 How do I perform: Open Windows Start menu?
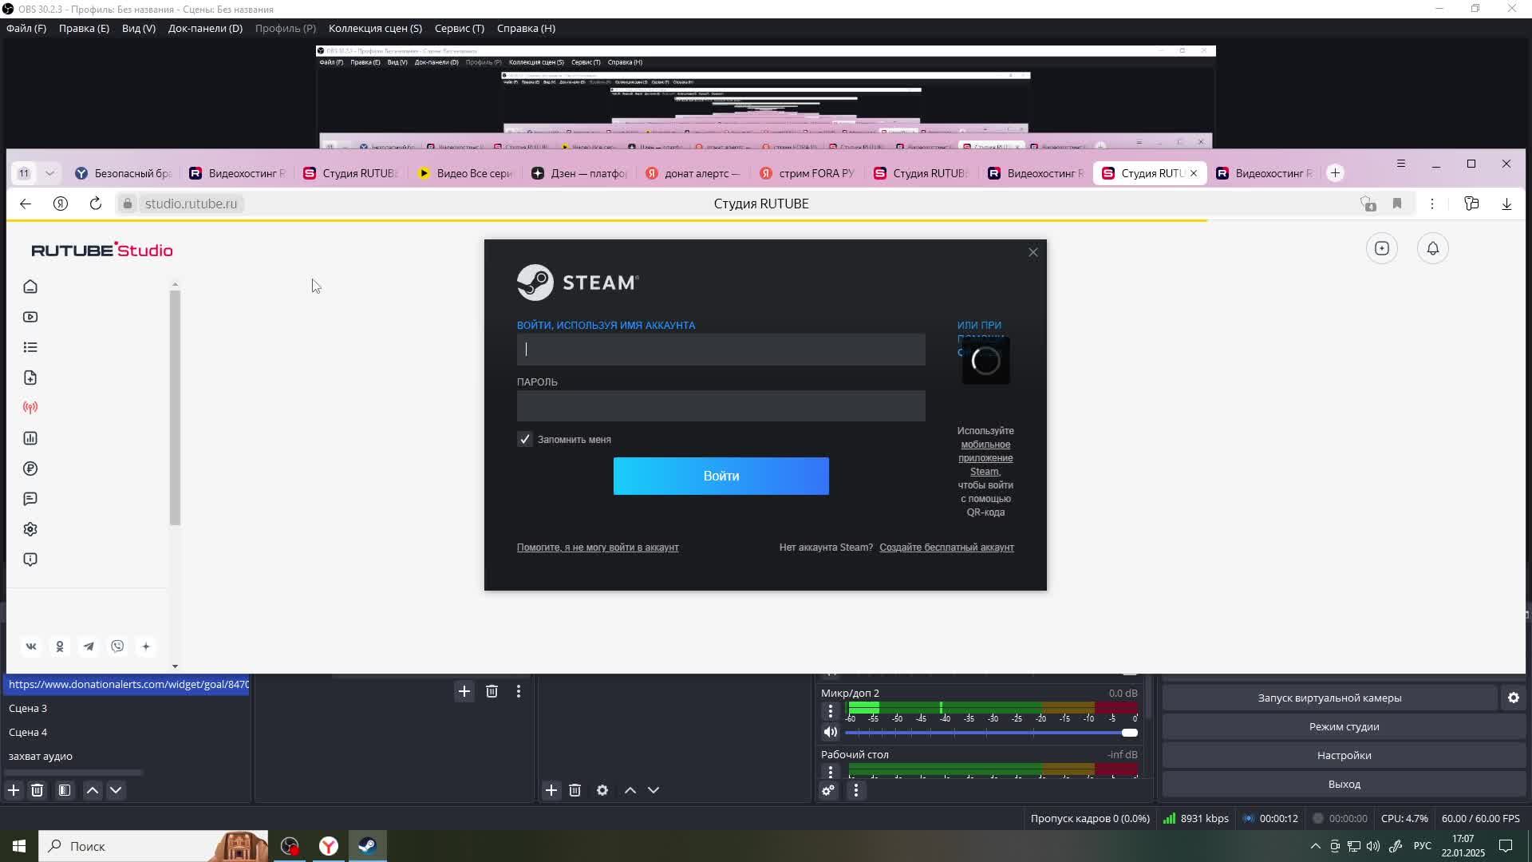point(19,846)
